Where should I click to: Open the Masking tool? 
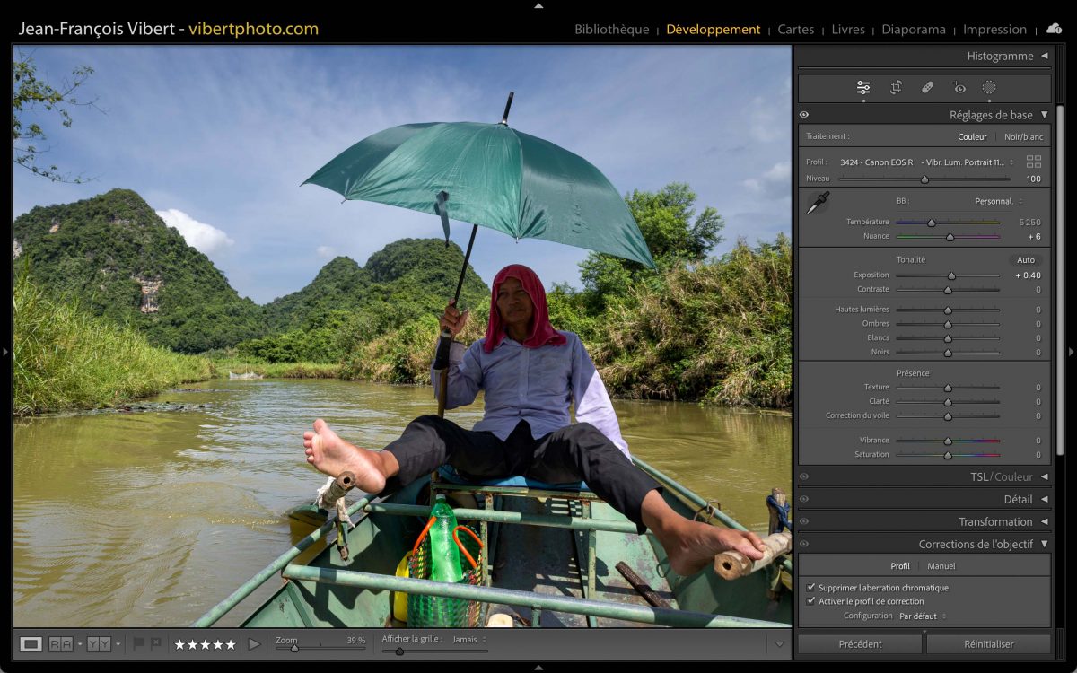click(989, 87)
